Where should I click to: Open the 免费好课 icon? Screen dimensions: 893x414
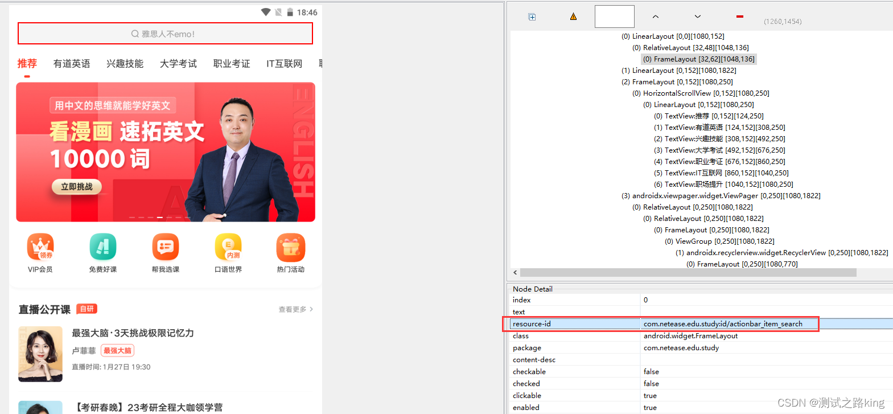[x=103, y=248]
